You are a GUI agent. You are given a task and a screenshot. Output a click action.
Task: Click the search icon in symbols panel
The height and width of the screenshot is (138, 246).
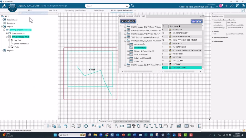pyautogui.click(x=128, y=21)
